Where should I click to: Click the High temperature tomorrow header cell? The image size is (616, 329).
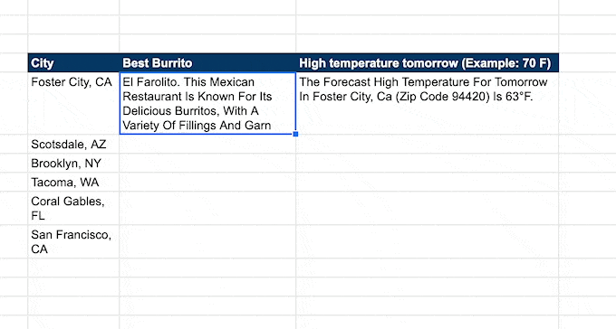click(427, 62)
